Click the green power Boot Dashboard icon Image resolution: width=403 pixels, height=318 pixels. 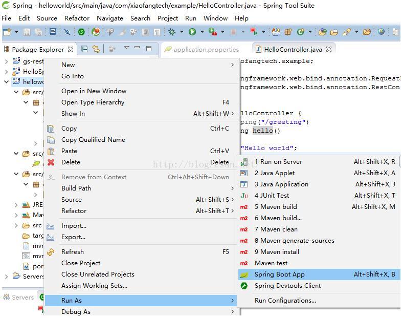(x=81, y=32)
